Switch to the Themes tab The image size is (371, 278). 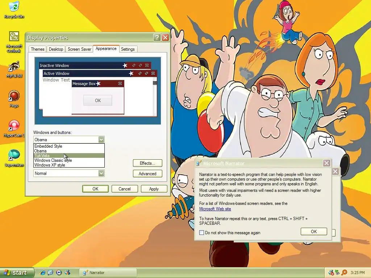click(x=38, y=49)
